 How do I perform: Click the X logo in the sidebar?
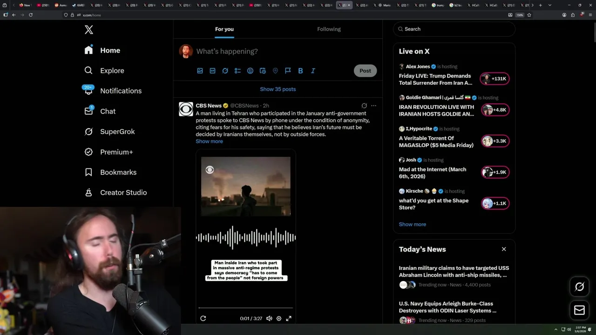[89, 30]
